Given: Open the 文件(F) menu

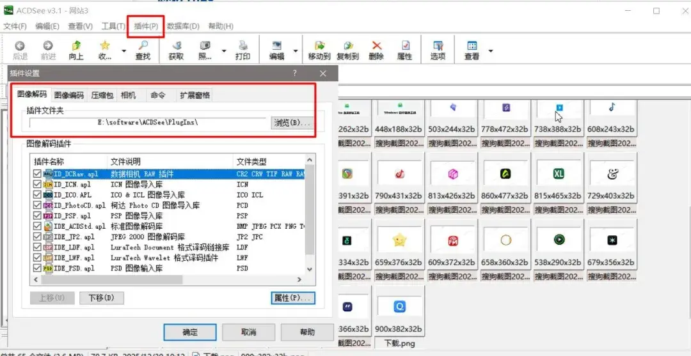Looking at the screenshot, I should (x=15, y=26).
